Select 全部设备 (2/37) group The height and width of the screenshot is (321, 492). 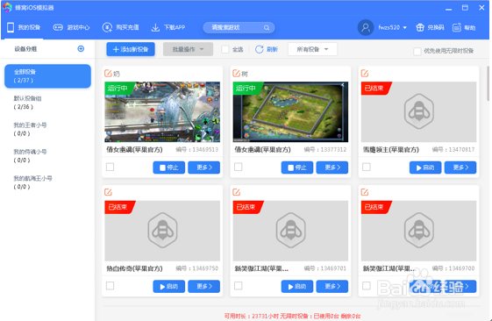[47, 76]
